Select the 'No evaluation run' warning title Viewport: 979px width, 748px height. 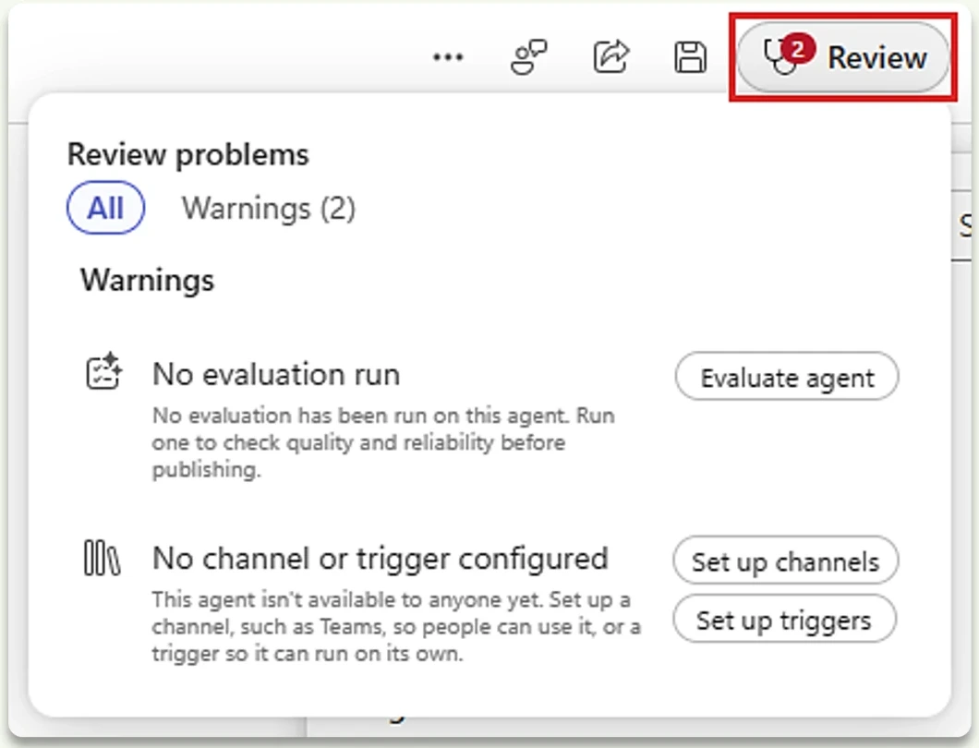[x=276, y=375]
